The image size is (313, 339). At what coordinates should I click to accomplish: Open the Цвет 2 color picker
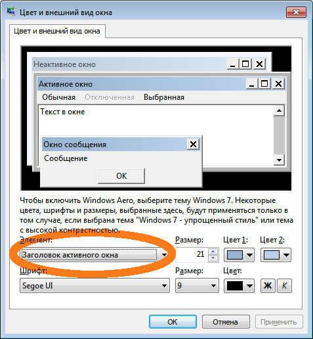tap(276, 255)
